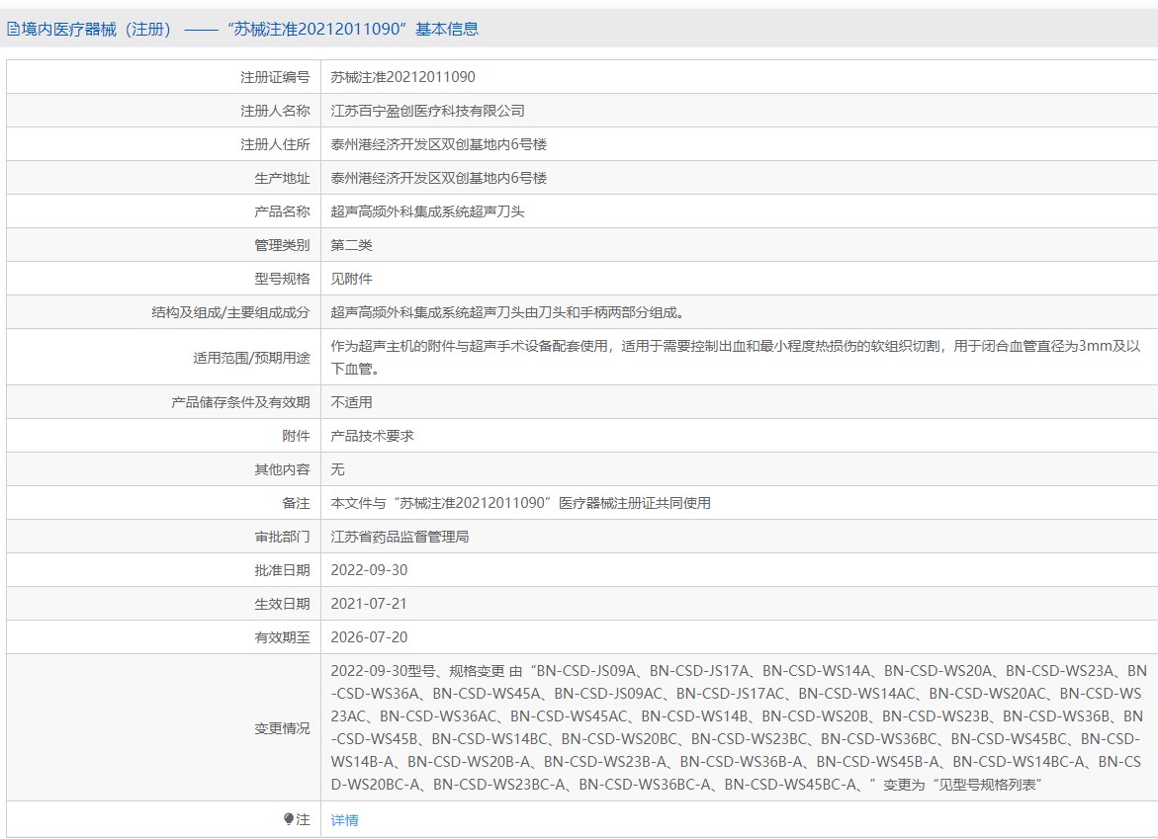Select the 有效期至 label
The height and width of the screenshot is (839, 1158).
pos(282,637)
